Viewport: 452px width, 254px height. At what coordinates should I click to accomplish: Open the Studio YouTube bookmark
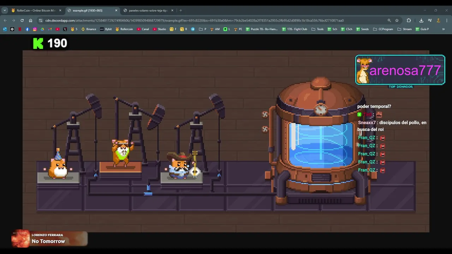pos(159,29)
